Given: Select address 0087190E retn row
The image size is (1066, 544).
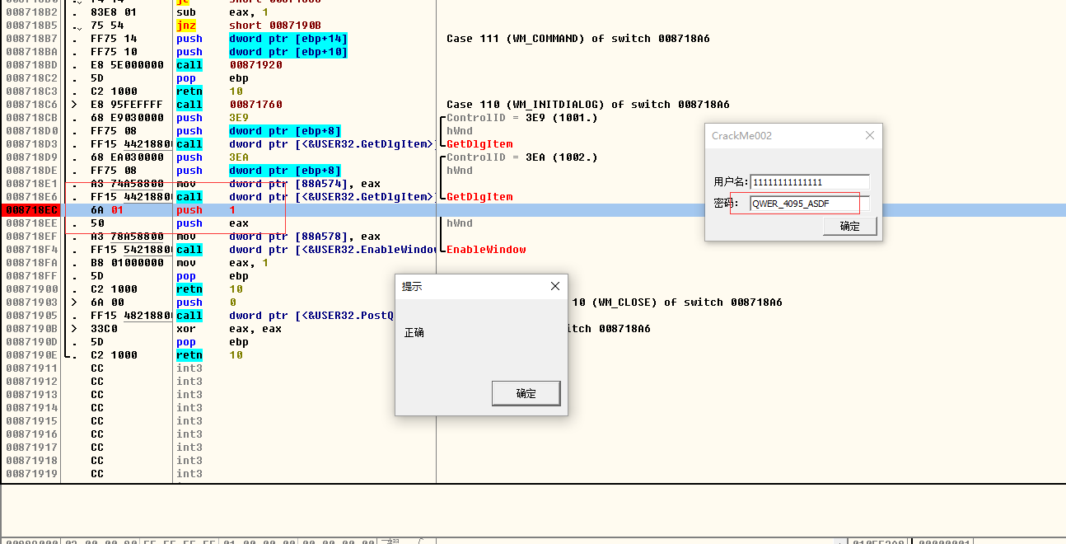Looking at the screenshot, I should (31, 355).
